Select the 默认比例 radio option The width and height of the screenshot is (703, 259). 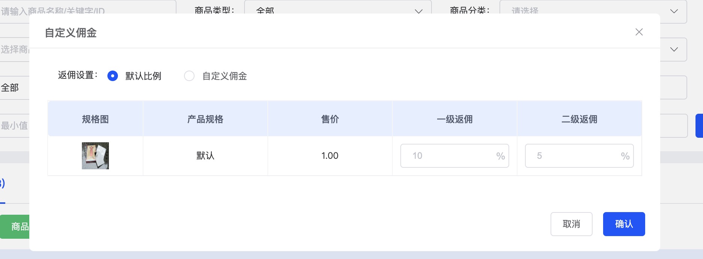pos(113,76)
